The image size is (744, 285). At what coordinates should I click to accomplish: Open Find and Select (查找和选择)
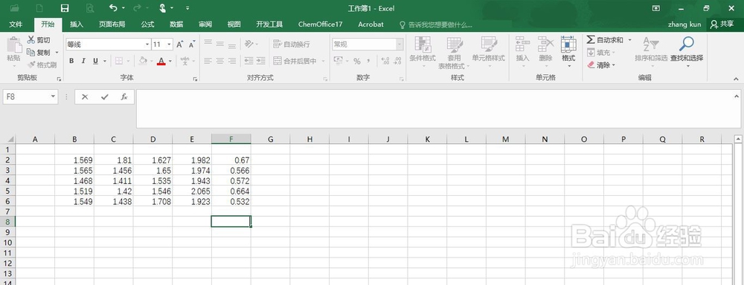(x=687, y=51)
